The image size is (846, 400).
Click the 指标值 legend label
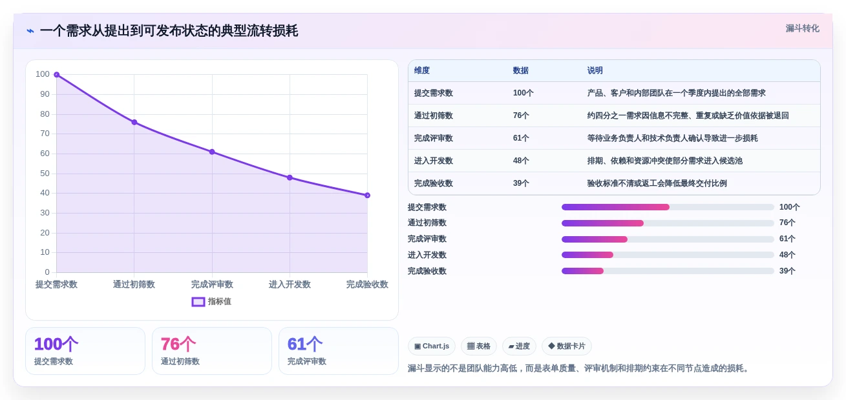(220, 301)
